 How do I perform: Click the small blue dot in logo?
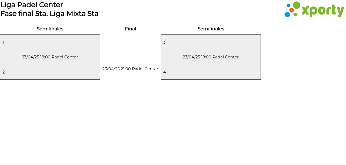tap(288, 5)
